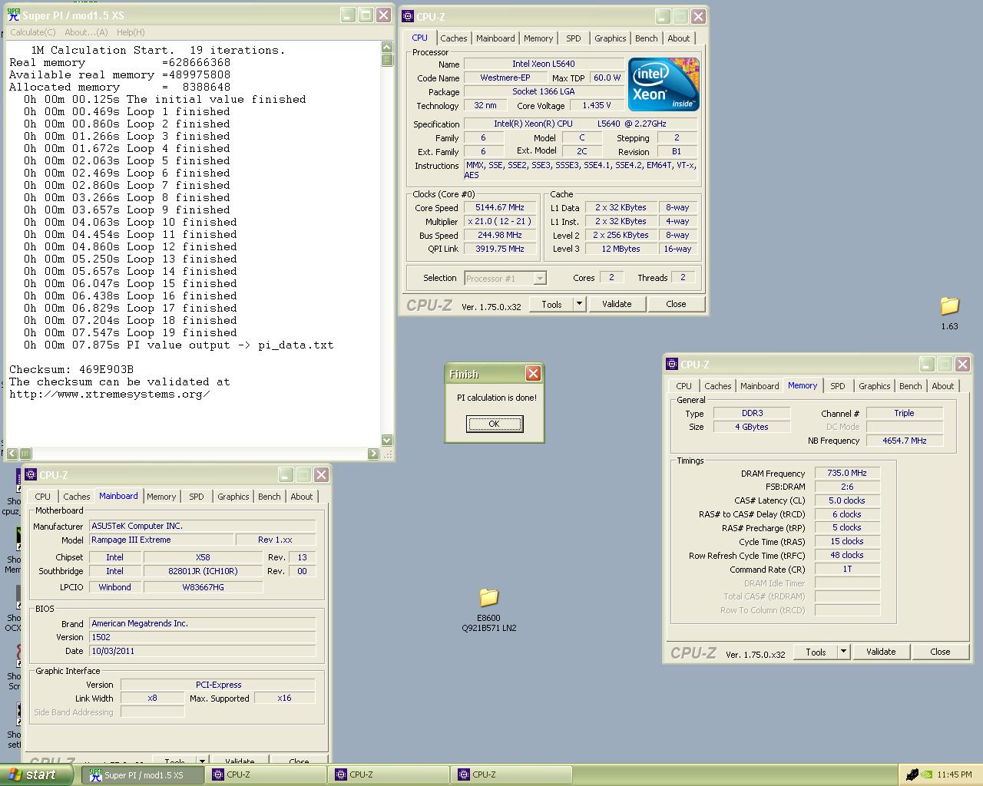Open the About...(A) menu in Super PI

[86, 32]
